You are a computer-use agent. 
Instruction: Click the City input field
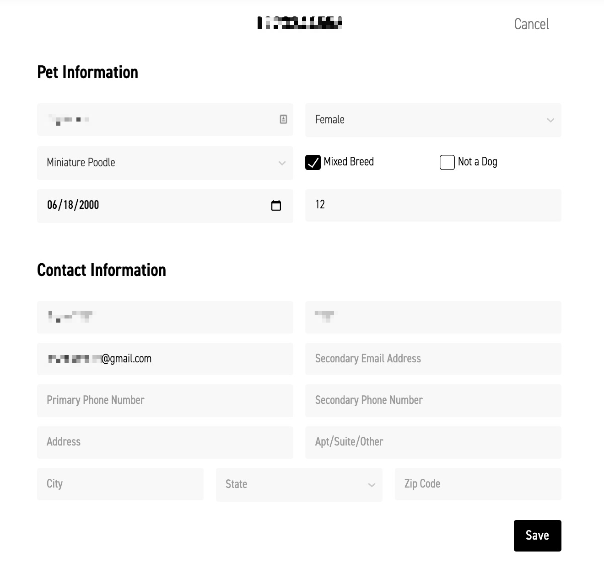pos(120,484)
